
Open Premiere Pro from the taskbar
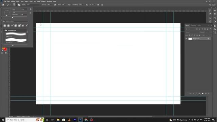point(75,120)
